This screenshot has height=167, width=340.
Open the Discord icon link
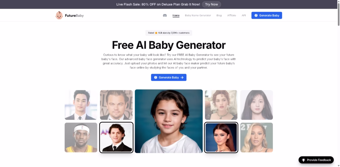pyautogui.click(x=165, y=15)
